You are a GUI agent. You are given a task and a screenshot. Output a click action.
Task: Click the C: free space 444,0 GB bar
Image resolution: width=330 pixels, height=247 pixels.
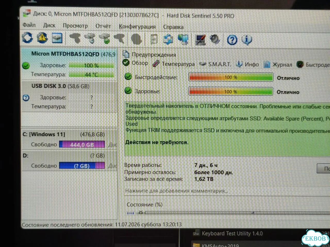coord(82,144)
